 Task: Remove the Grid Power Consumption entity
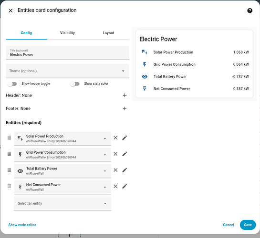115,154
